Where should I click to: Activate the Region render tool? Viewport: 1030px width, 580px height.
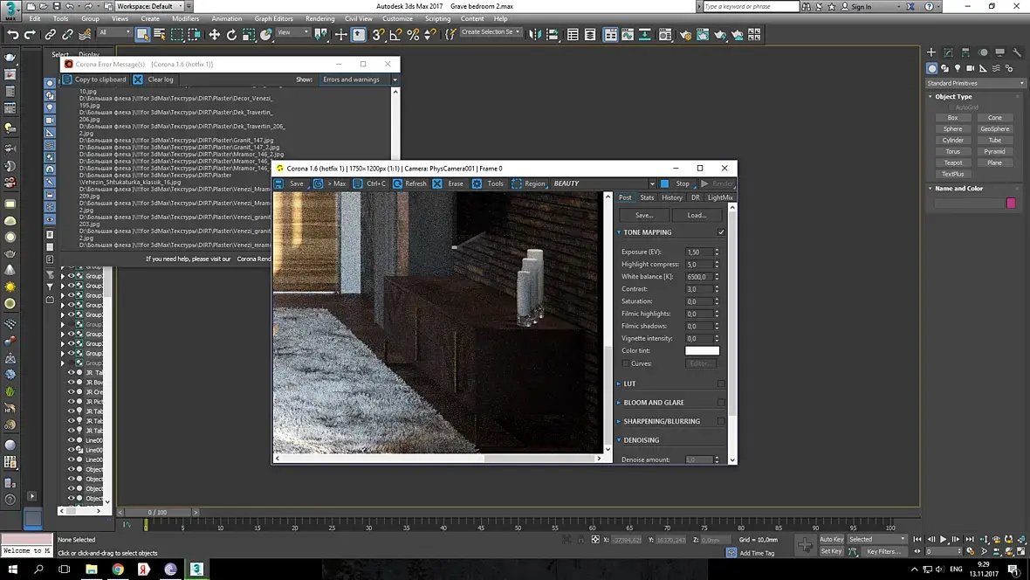(x=518, y=183)
